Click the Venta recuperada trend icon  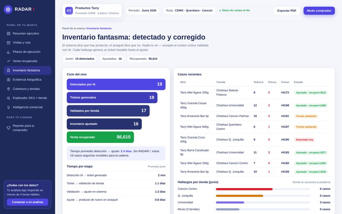[x=8, y=61]
